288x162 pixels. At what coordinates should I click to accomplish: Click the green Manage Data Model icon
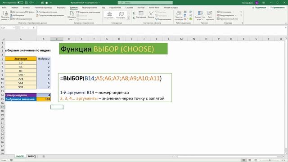(191, 19)
